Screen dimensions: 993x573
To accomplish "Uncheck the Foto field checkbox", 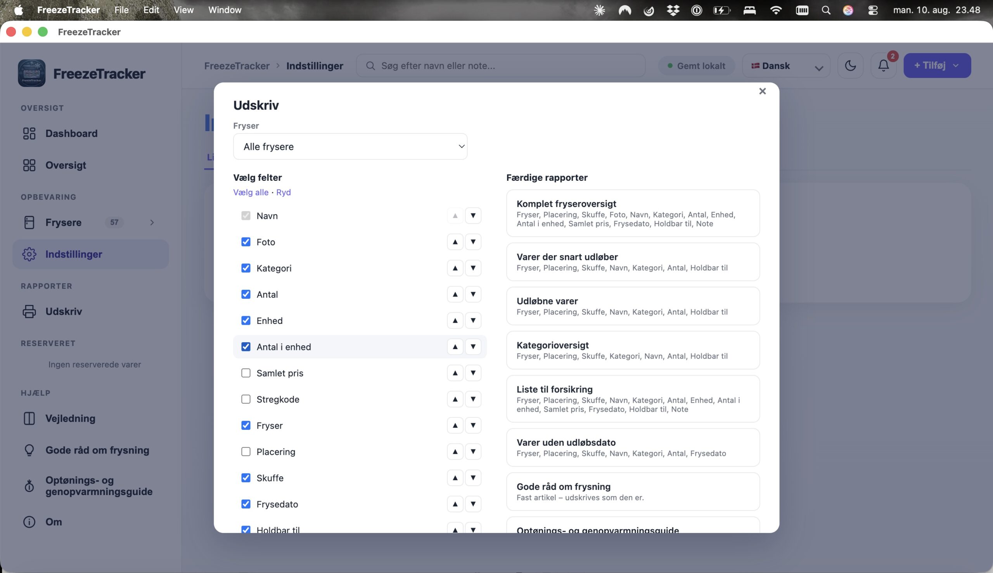I will tap(246, 242).
